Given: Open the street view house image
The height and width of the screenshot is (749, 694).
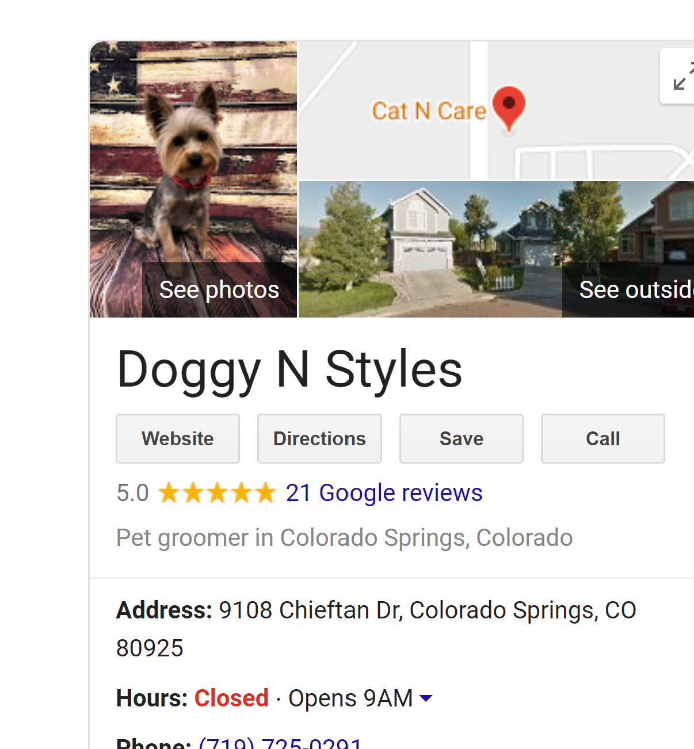Looking at the screenshot, I should [496, 249].
